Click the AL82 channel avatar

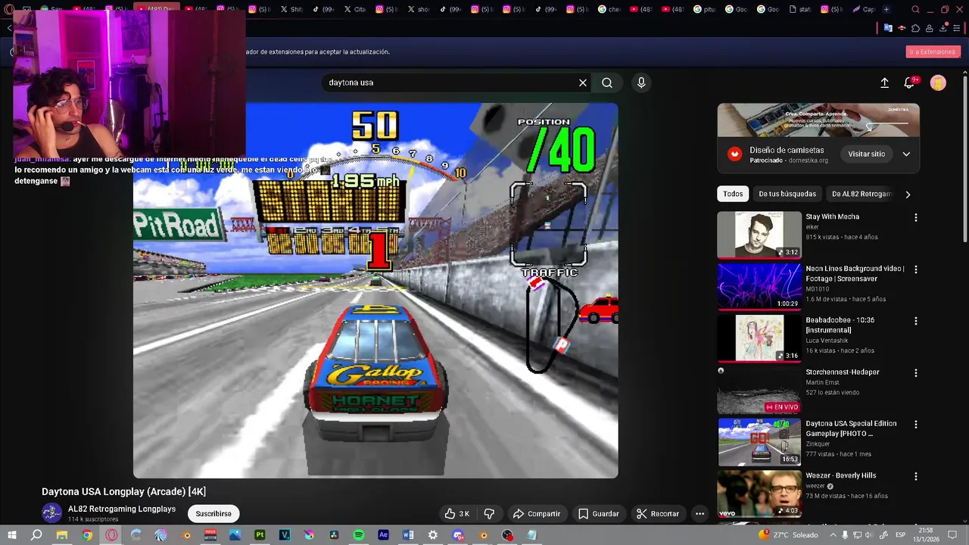[x=51, y=513]
